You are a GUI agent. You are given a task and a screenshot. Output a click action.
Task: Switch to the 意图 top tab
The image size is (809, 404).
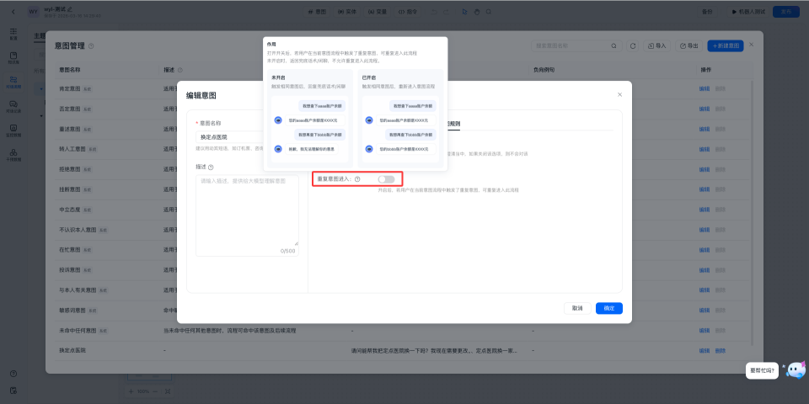[x=318, y=12]
